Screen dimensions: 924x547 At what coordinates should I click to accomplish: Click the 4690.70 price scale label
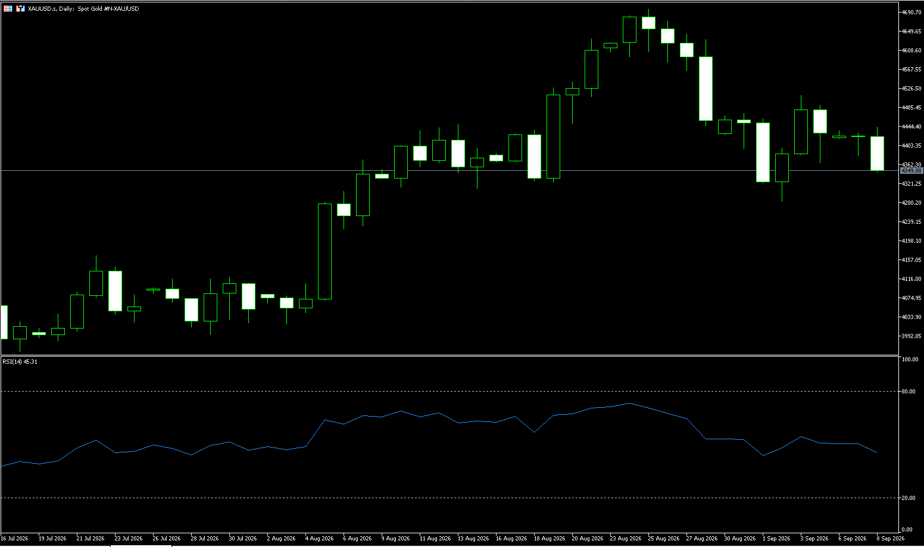[911, 12]
